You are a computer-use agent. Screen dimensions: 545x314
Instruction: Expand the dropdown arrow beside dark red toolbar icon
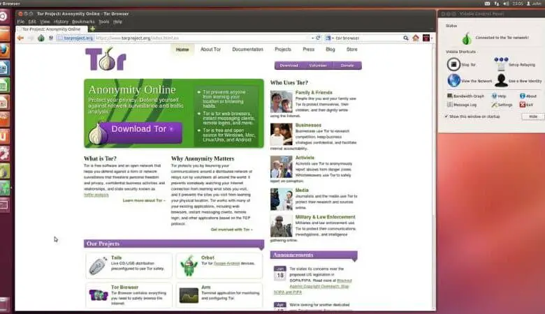pyautogui.click(x=432, y=38)
